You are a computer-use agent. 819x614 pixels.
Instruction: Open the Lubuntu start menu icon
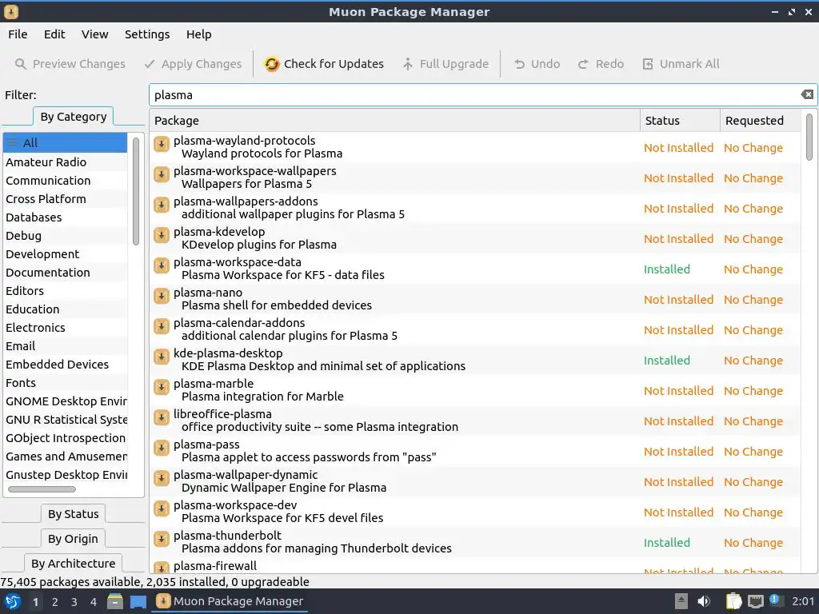(13, 601)
